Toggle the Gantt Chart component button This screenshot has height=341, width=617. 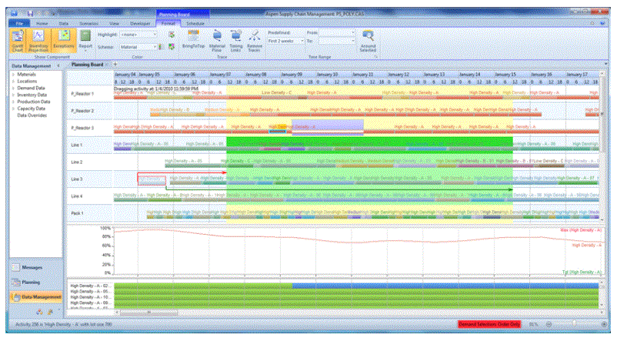click(18, 41)
